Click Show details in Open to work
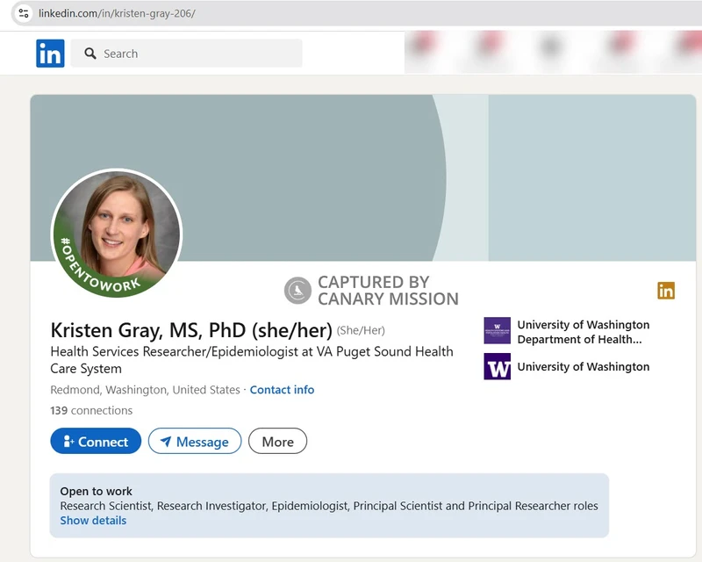 click(93, 521)
